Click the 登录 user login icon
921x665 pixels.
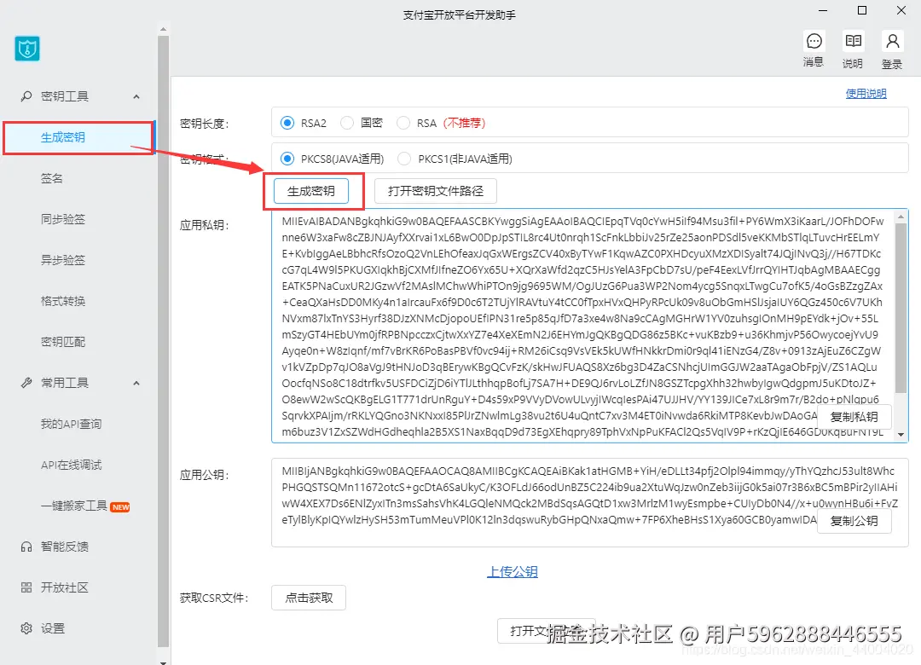[x=892, y=41]
